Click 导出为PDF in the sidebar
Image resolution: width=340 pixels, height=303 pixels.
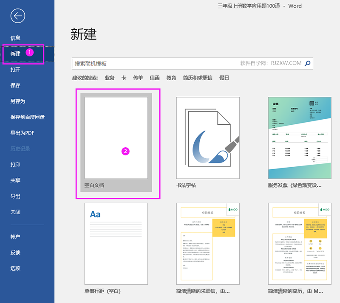click(x=23, y=133)
